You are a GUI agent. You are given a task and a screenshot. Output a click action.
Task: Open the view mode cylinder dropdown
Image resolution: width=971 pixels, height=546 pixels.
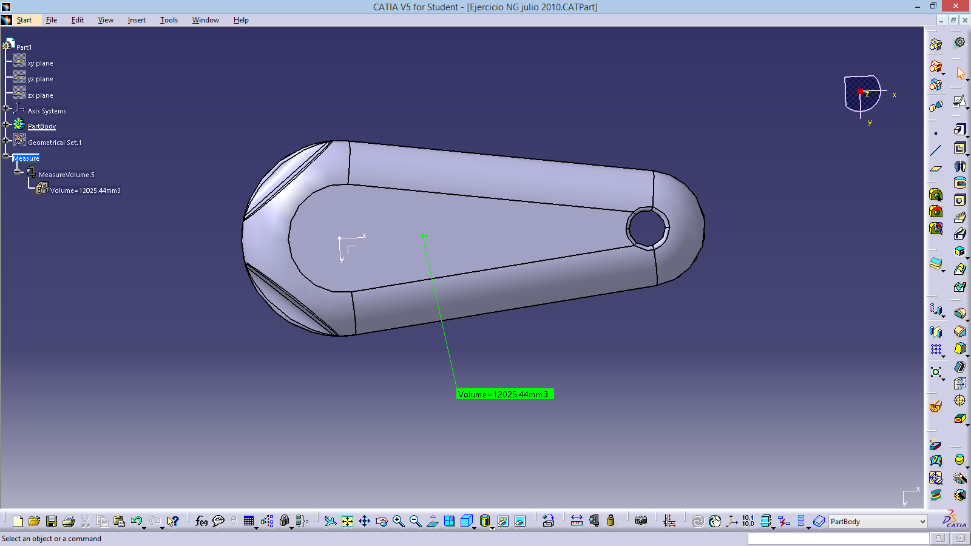coord(492,528)
